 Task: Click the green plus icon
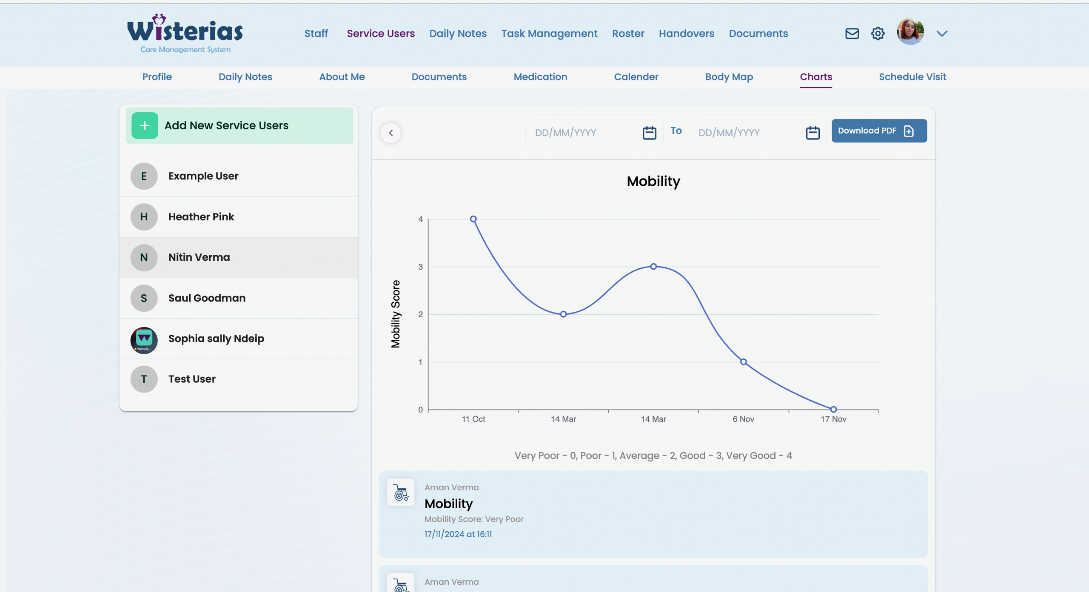[145, 125]
